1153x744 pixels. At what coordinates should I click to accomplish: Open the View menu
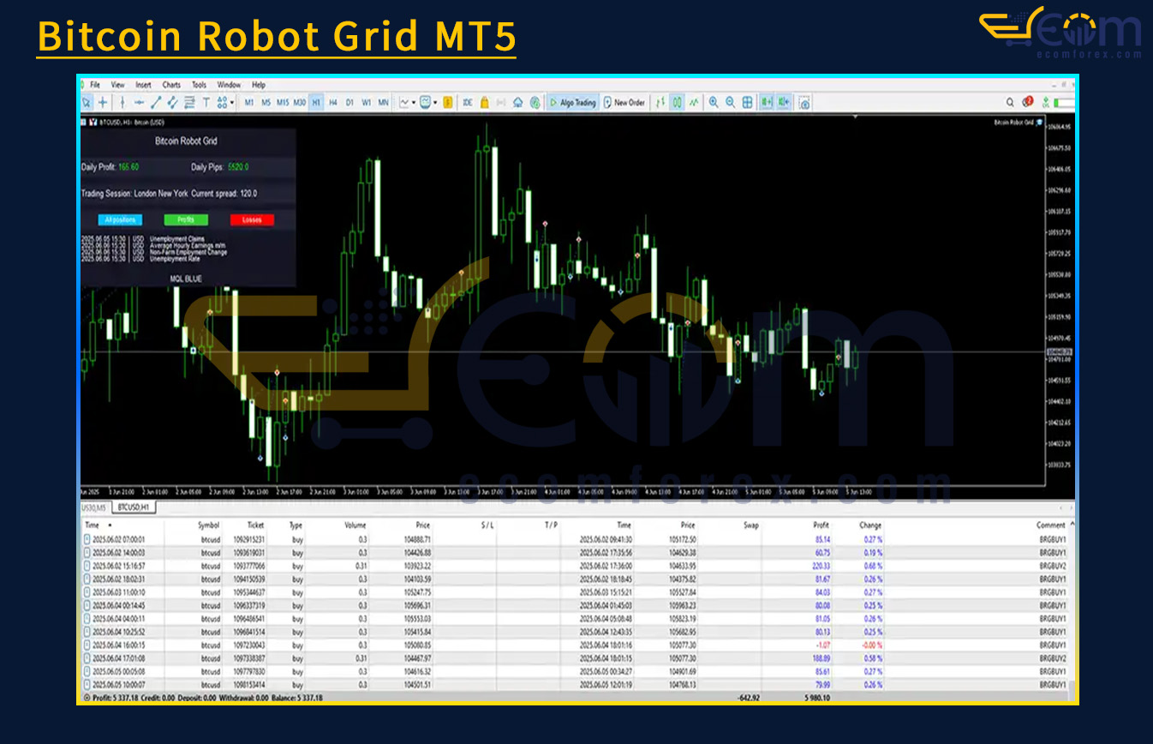[x=117, y=85]
